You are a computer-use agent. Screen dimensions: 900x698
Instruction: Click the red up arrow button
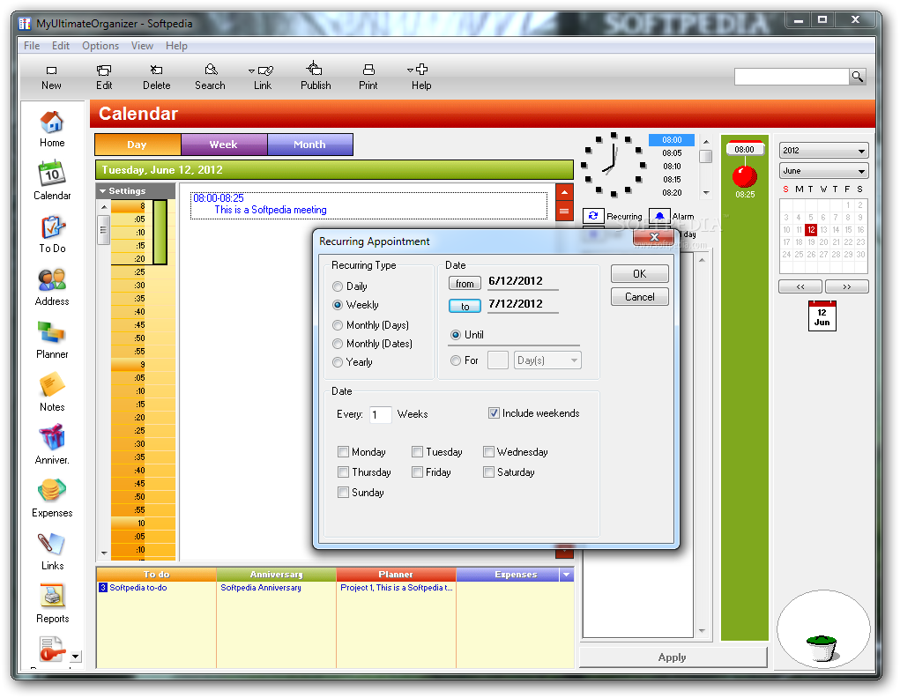tap(564, 192)
